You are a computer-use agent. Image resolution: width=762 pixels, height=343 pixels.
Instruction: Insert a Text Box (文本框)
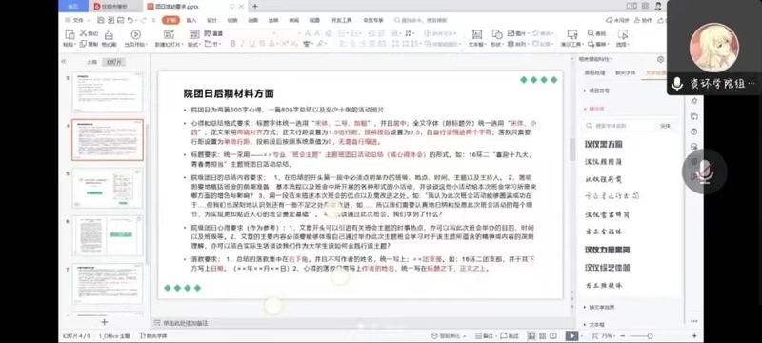pos(477,38)
